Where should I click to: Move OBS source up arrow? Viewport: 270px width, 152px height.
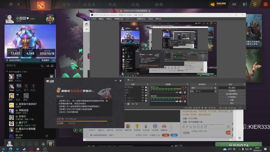pyautogui.click(x=133, y=104)
